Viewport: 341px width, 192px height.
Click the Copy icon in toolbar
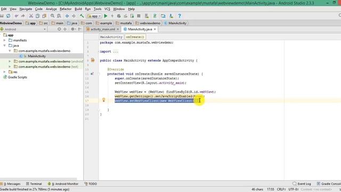click(x=38, y=16)
